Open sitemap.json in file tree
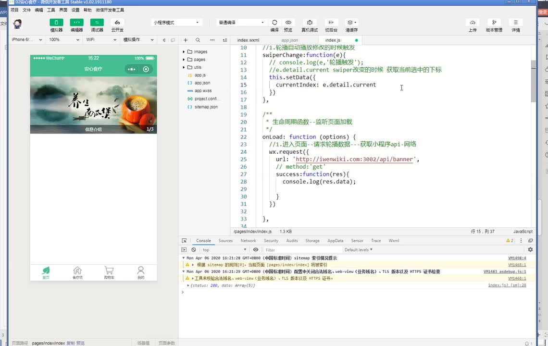The height and width of the screenshot is (346, 548). coord(206,107)
